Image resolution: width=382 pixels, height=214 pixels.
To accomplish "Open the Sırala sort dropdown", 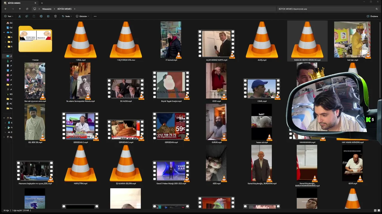I will pyautogui.click(x=67, y=16).
